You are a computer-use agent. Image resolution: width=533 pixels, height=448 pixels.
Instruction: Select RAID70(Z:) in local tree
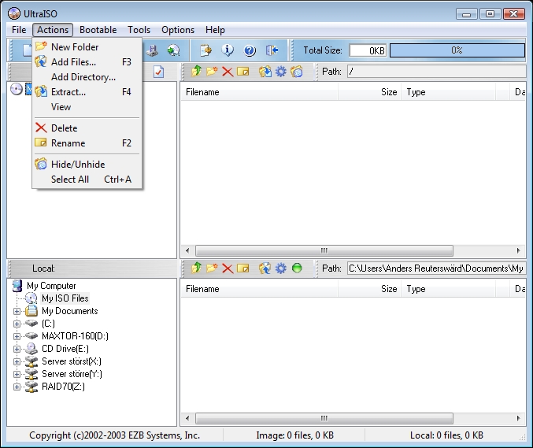(63, 387)
